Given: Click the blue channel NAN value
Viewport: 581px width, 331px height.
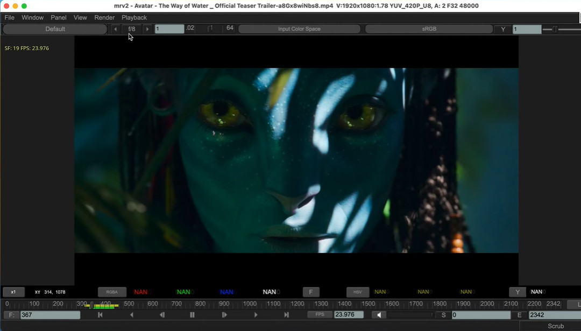Looking at the screenshot, I should pyautogui.click(x=226, y=292).
